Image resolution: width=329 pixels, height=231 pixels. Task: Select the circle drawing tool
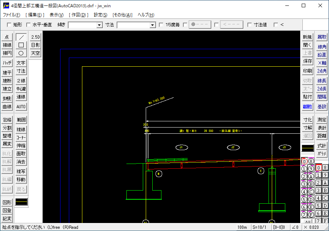(21, 53)
